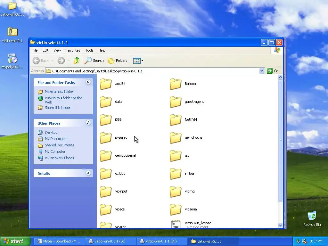328x246 pixels.
Task: Click the scrollbar up arrow
Action: 280,77
